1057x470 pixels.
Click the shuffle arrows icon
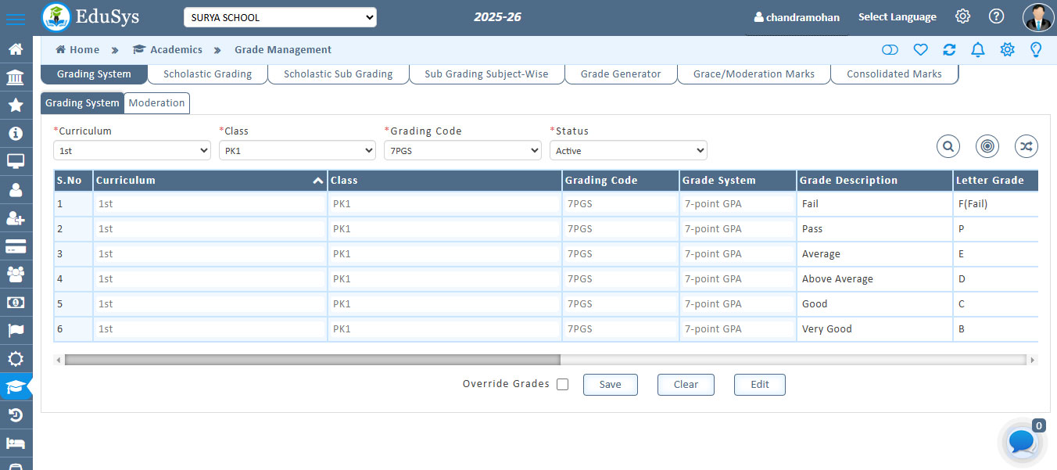1026,146
